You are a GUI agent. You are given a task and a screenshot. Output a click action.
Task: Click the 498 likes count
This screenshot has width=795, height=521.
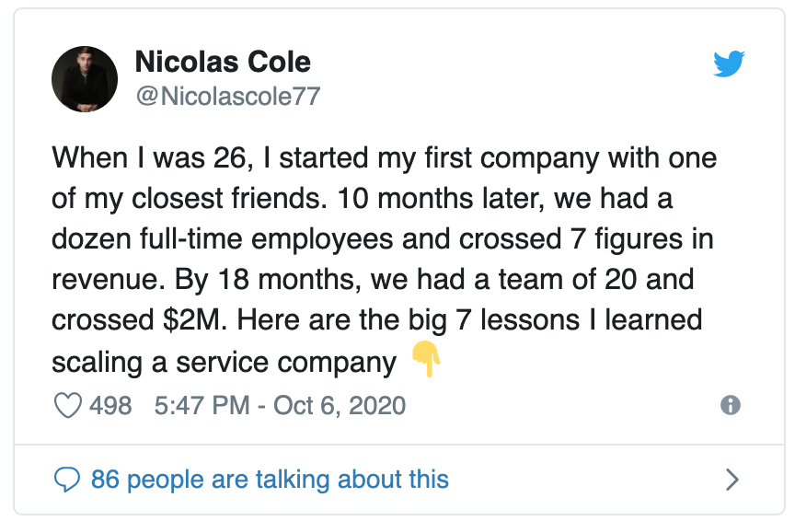(x=110, y=405)
